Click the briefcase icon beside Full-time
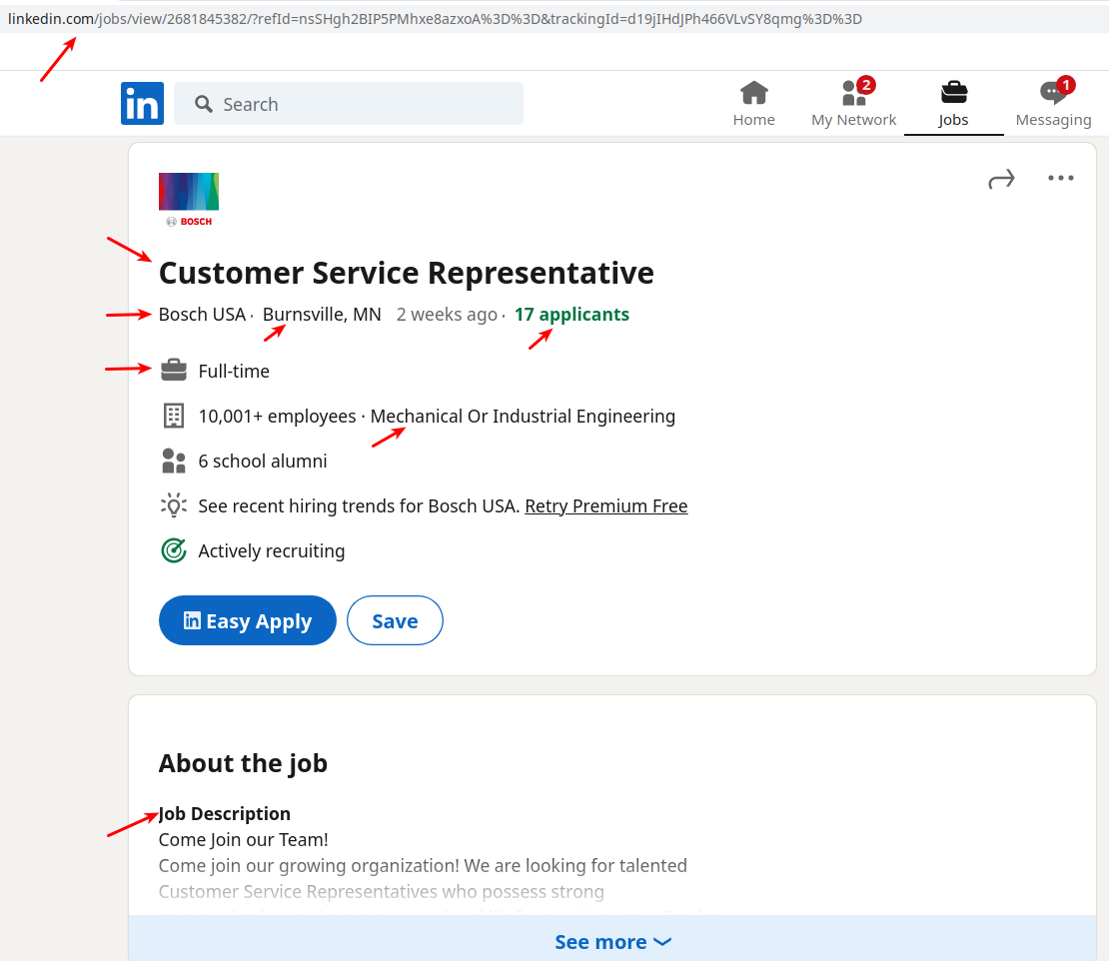Viewport: 1109px width, 961px height. pos(174,370)
